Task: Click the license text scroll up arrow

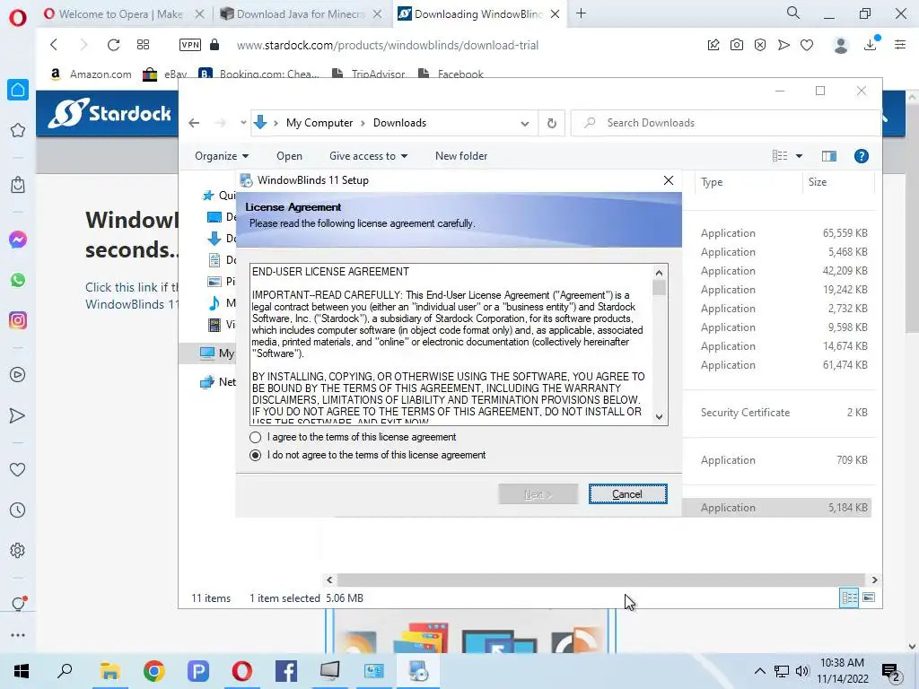Action: point(660,273)
